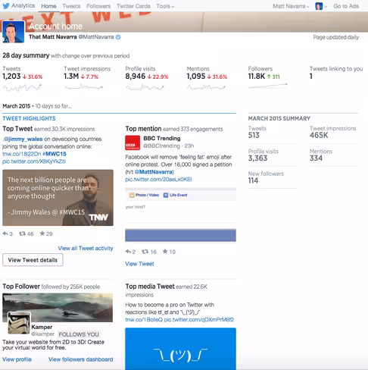Open the Jimmy Wales quote image
The width and height of the screenshot is (368, 370).
(x=58, y=198)
